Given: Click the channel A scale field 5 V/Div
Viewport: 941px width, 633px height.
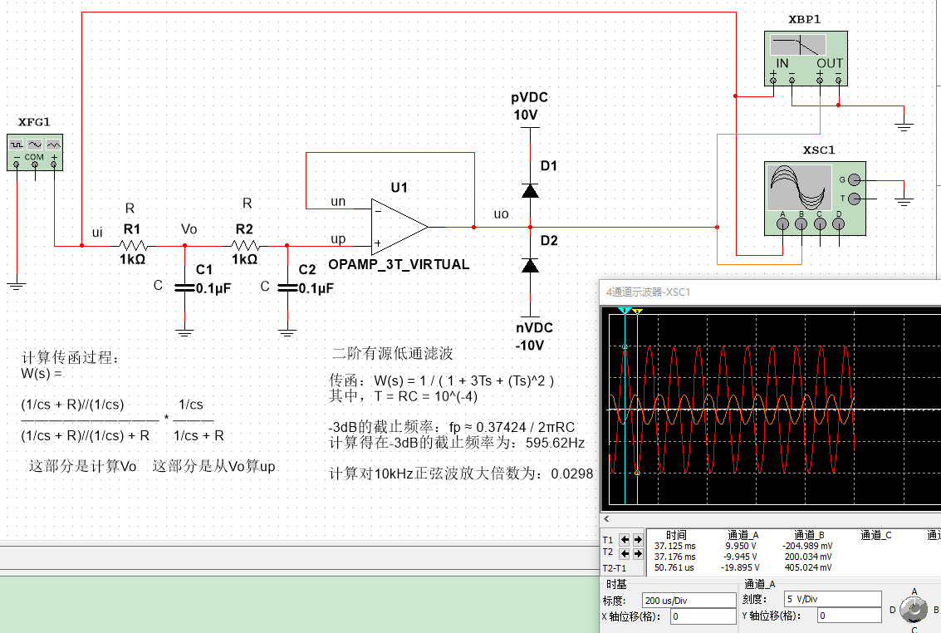Looking at the screenshot, I should point(831,599).
